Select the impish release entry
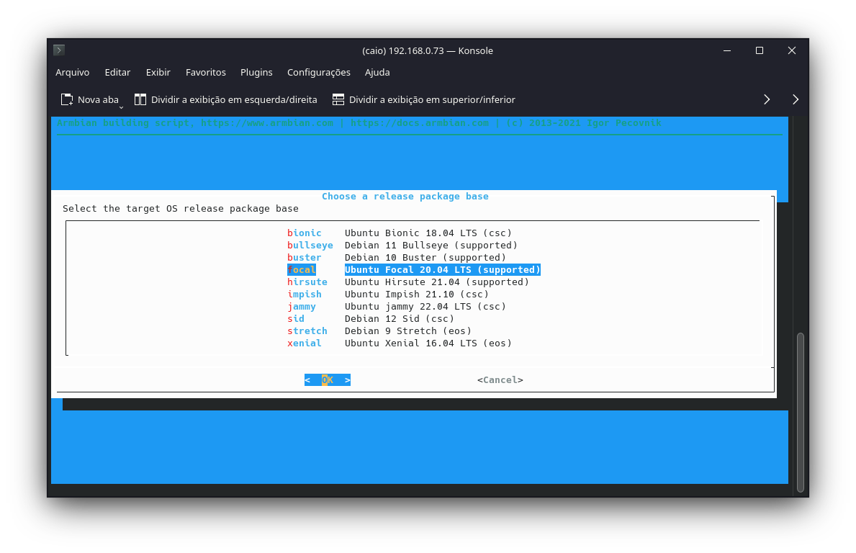856x553 pixels. pos(304,295)
